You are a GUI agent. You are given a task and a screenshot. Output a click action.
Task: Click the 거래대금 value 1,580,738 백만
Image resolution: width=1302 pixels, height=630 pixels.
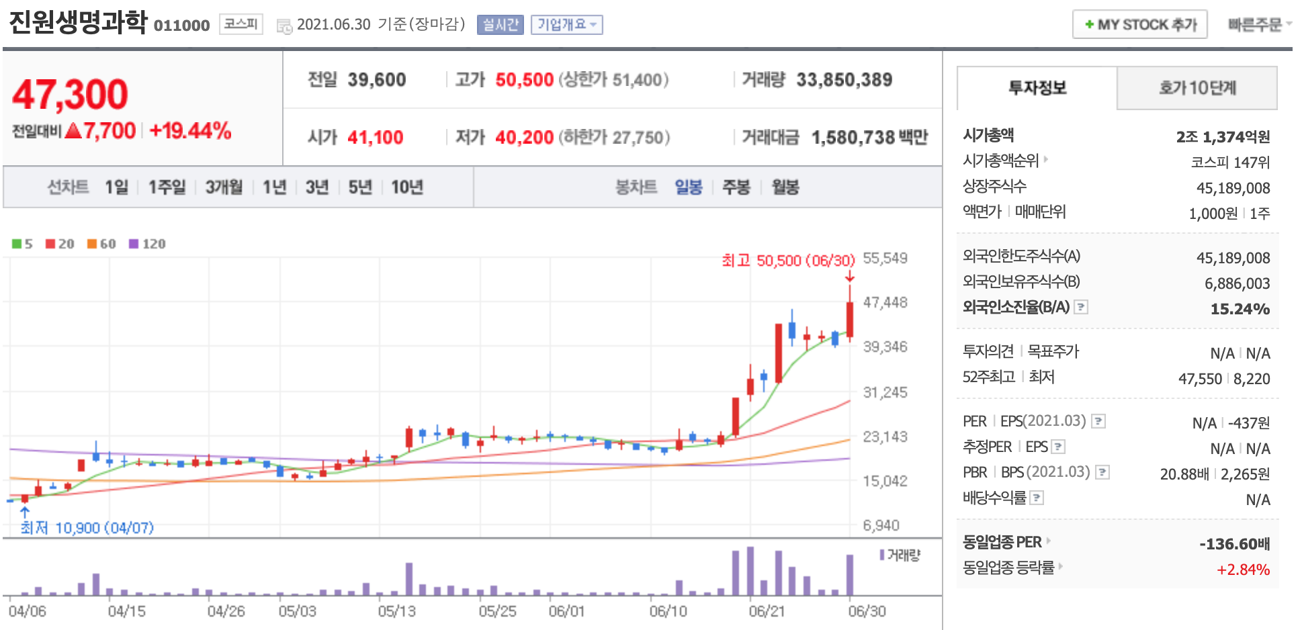pos(869,138)
